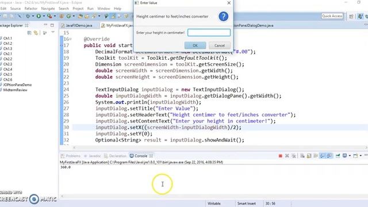
Task: Click Remove All Terminated Launches double-X icon
Action: 294,156
